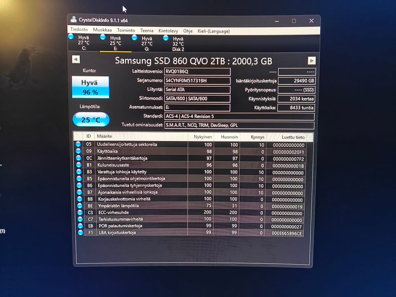Image resolution: width=396 pixels, height=297 pixels.
Task: Click status orb of attribute B6 row
Action: coord(79,185)
